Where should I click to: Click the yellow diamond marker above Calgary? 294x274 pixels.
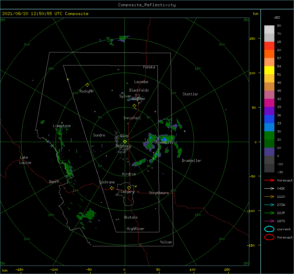tap(129, 188)
